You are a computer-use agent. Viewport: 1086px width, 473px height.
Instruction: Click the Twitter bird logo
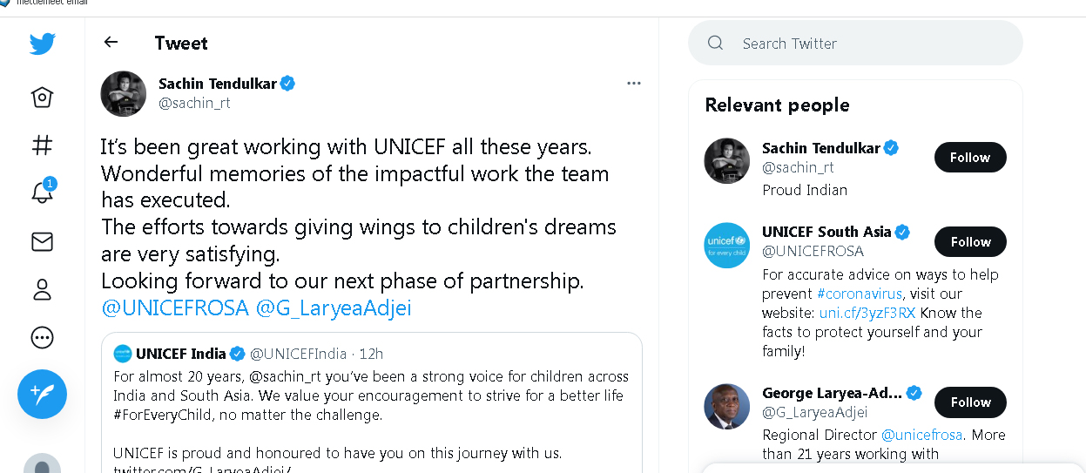point(42,44)
